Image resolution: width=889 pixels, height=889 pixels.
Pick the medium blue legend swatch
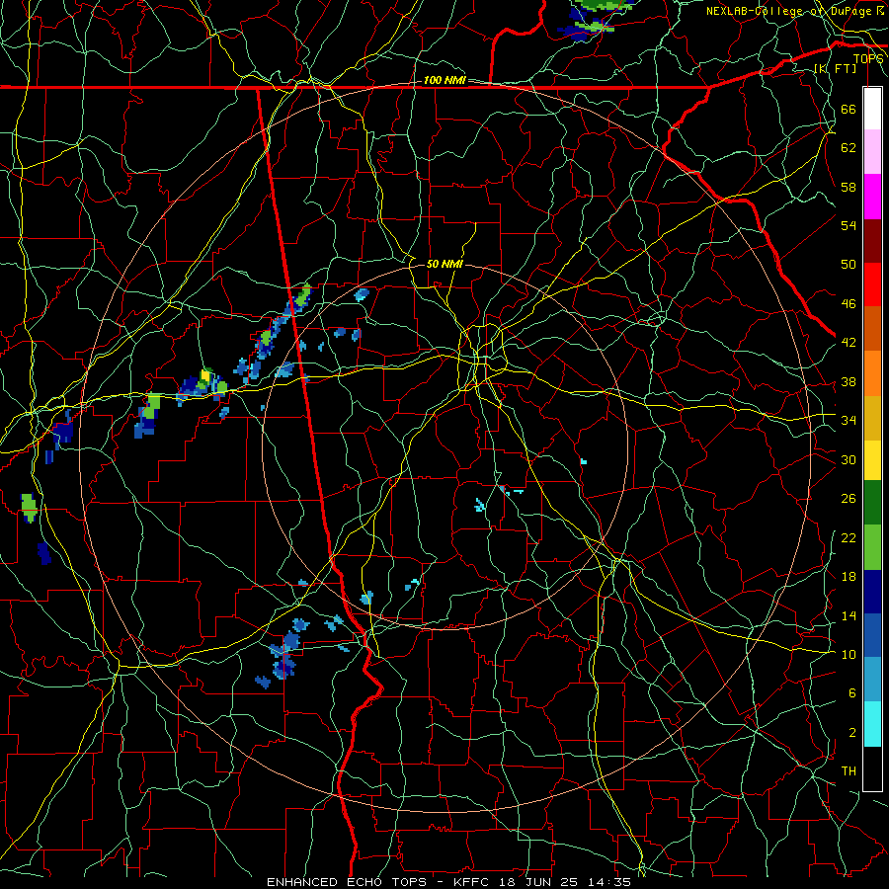point(872,635)
